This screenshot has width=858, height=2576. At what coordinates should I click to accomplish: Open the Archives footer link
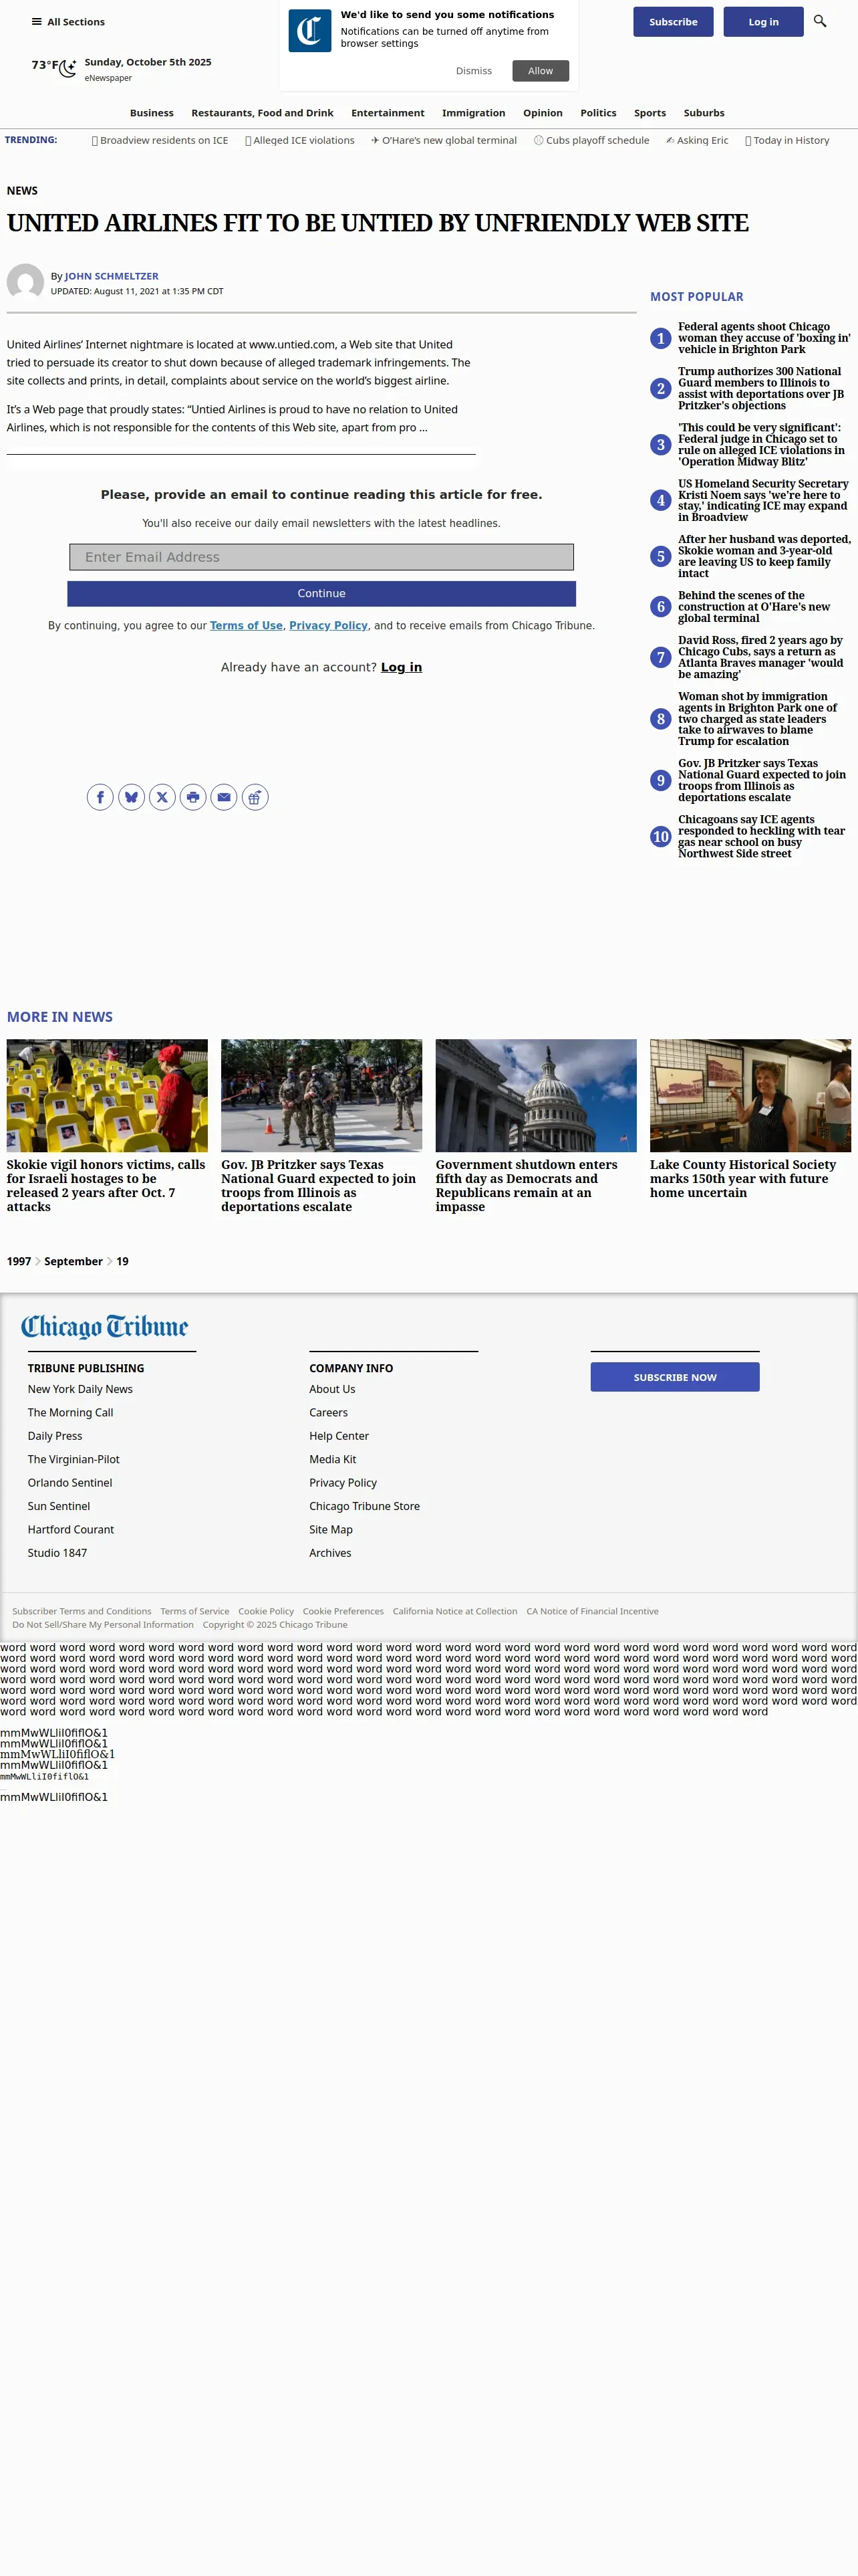coord(331,1553)
